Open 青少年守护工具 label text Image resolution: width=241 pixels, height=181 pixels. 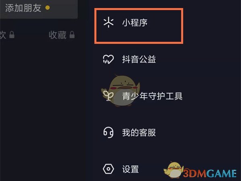point(152,96)
